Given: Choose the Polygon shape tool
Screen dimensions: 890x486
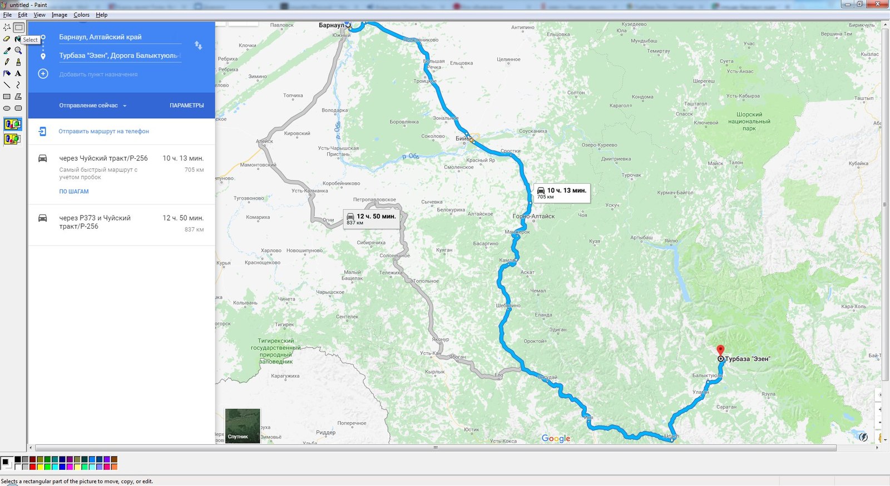Looking at the screenshot, I should pyautogui.click(x=18, y=97).
